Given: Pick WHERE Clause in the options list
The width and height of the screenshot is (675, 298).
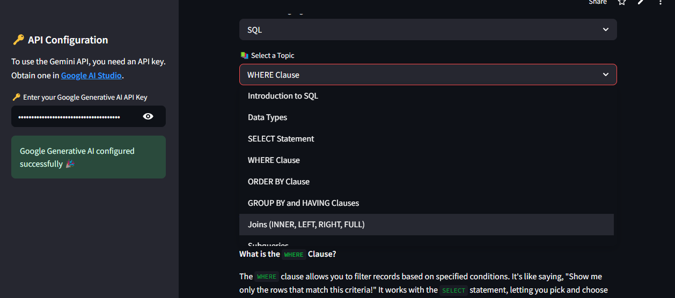Looking at the screenshot, I should coord(274,160).
